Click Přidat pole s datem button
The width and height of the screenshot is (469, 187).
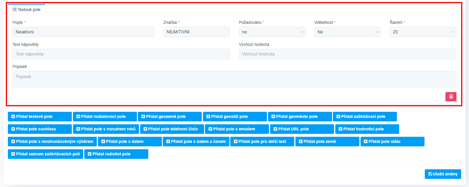pyautogui.click(x=130, y=141)
